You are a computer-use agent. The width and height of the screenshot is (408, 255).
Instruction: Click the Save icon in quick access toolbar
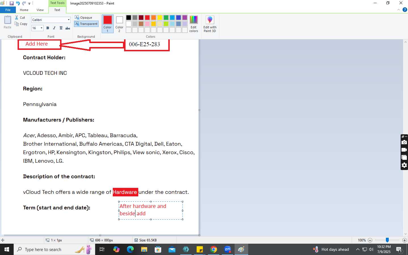click(x=12, y=3)
